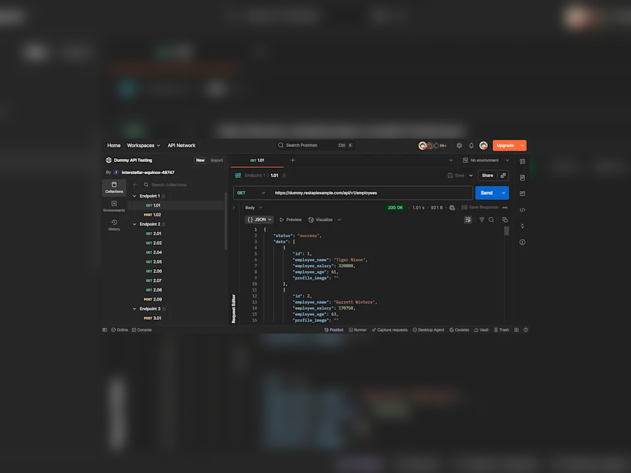Open the Send button dropdown arrow
Image resolution: width=631 pixels, height=473 pixels.
click(x=504, y=193)
